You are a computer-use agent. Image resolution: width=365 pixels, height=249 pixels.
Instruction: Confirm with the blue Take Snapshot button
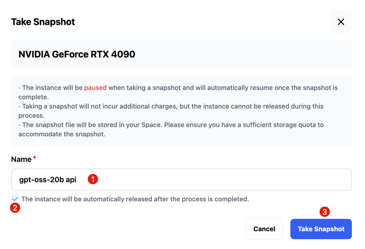[321, 229]
